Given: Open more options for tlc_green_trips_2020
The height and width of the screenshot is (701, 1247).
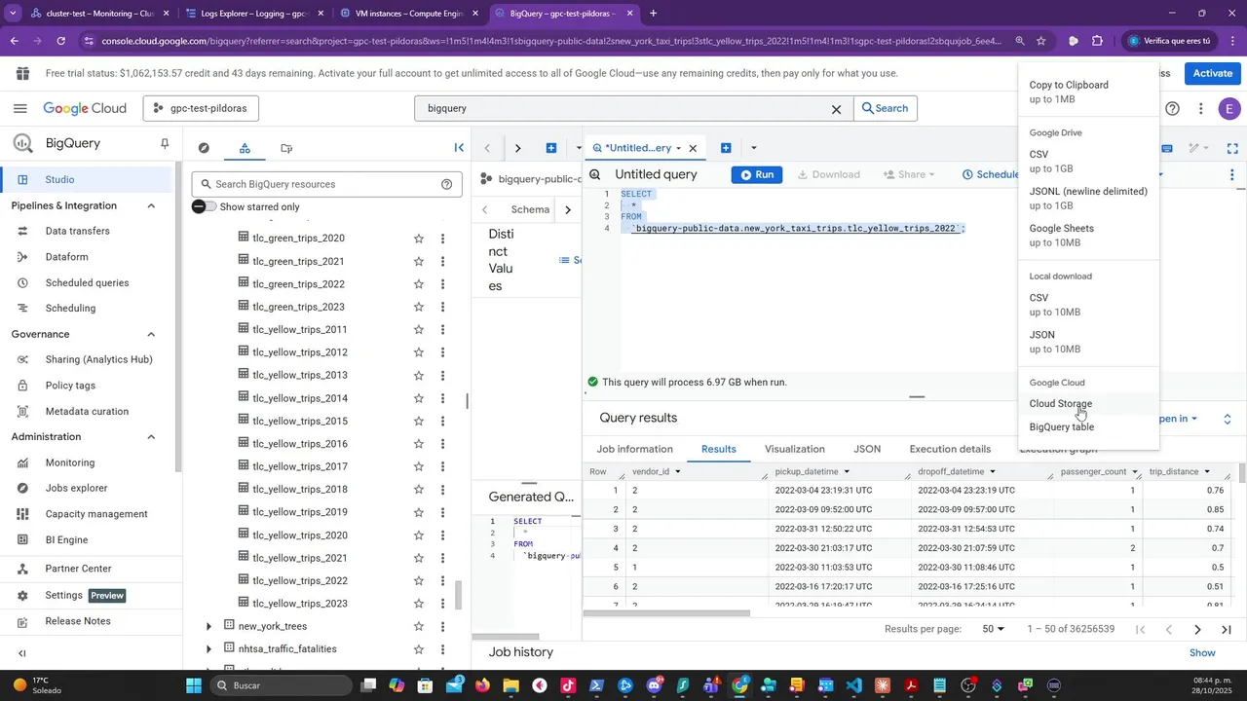Looking at the screenshot, I should pos(442,239).
